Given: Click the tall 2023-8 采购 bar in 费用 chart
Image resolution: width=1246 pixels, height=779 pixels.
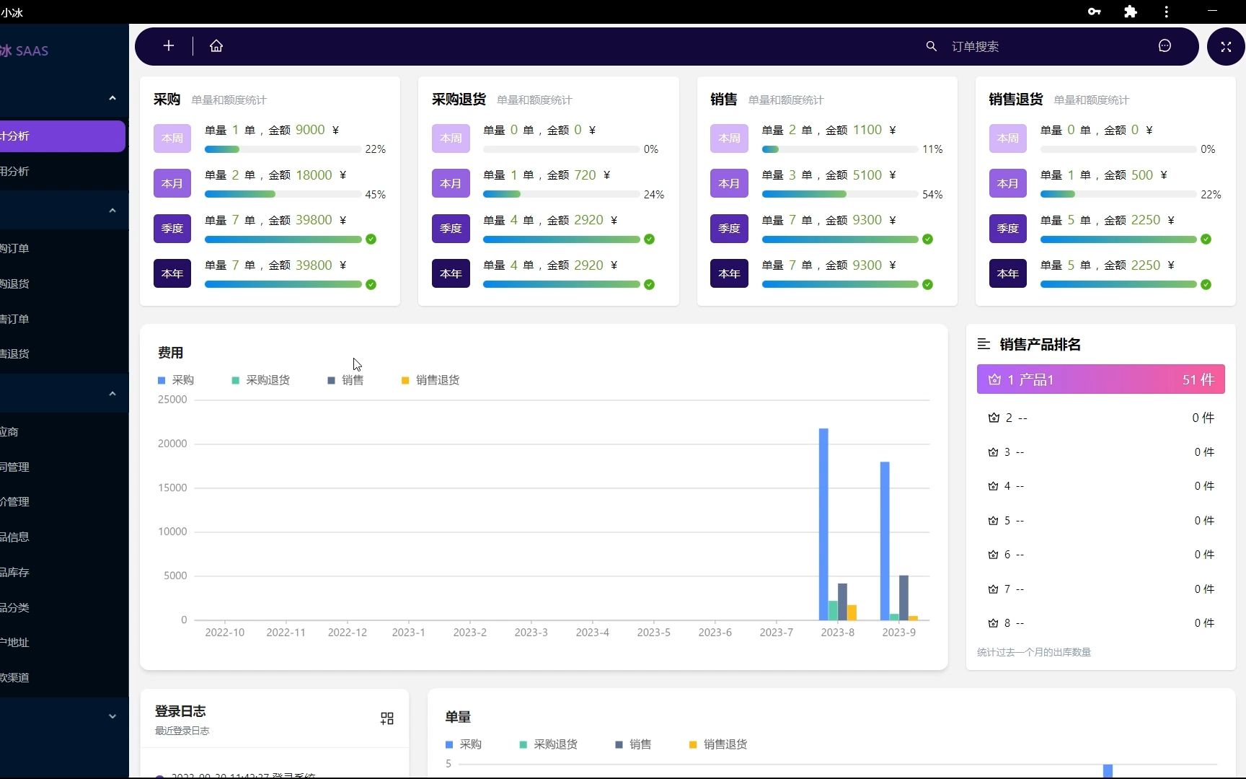Looking at the screenshot, I should (823, 524).
